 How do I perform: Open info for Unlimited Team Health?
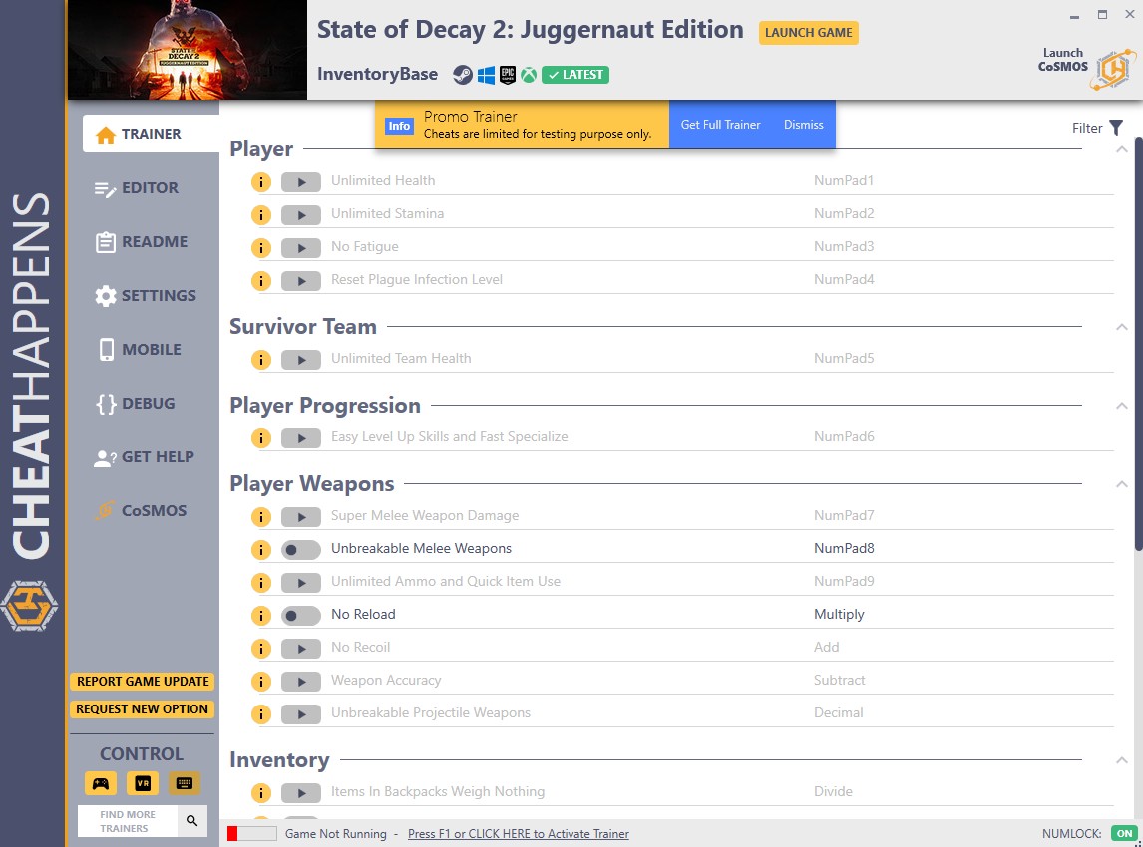click(261, 359)
